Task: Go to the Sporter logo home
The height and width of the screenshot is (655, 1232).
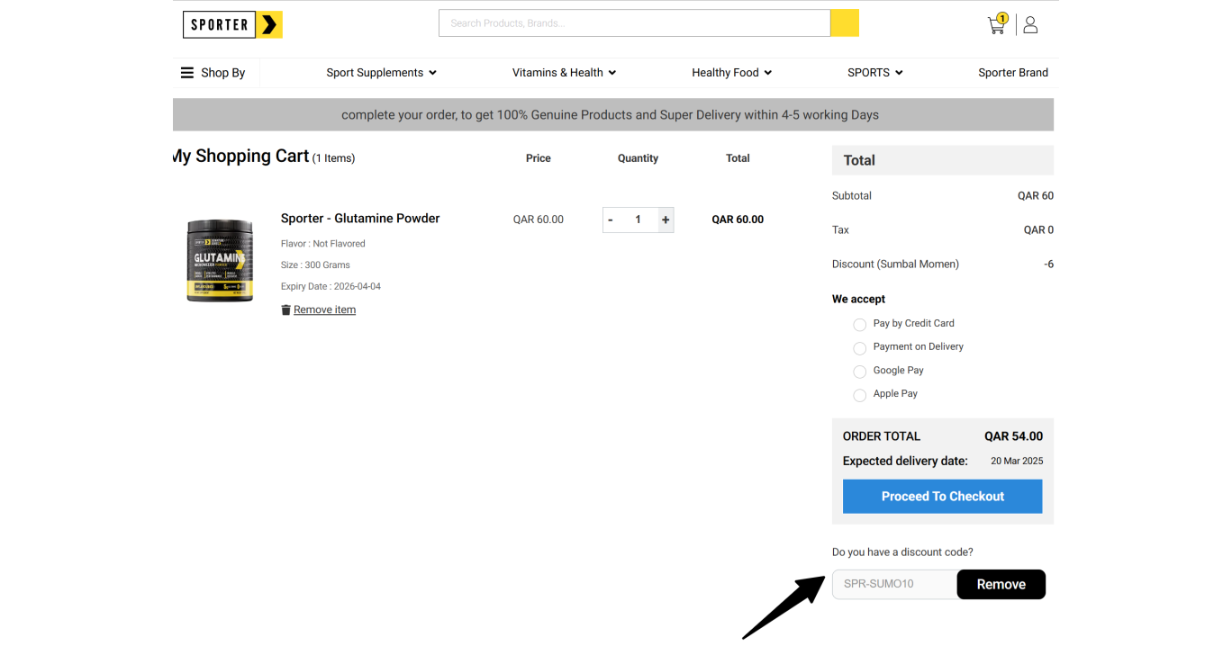Action: coord(232,24)
